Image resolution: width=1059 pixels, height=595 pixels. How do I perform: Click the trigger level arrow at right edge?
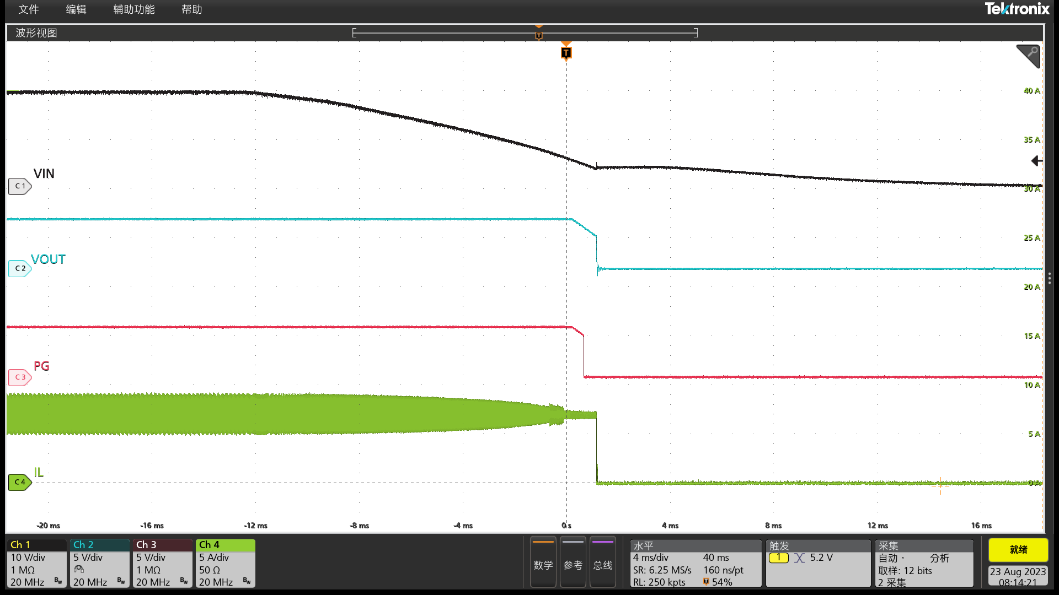pyautogui.click(x=1036, y=161)
